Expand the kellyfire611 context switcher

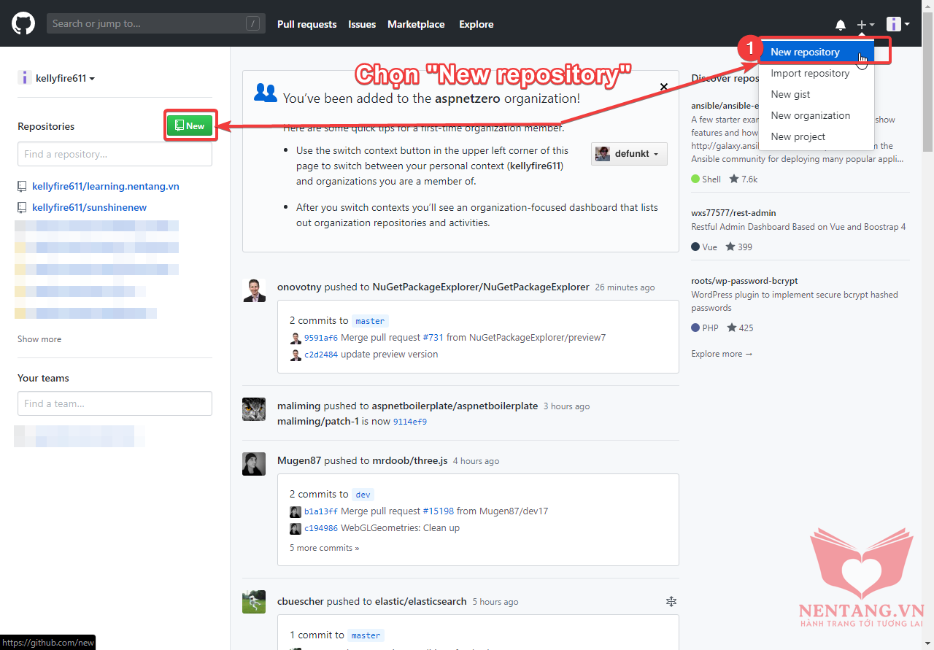click(x=57, y=78)
